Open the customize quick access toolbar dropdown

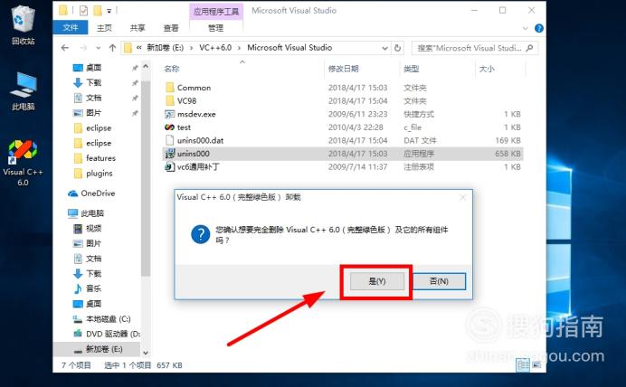109,11
